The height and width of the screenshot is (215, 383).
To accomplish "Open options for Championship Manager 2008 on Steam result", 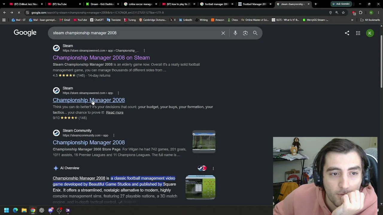I will pyautogui.click(x=144, y=50).
